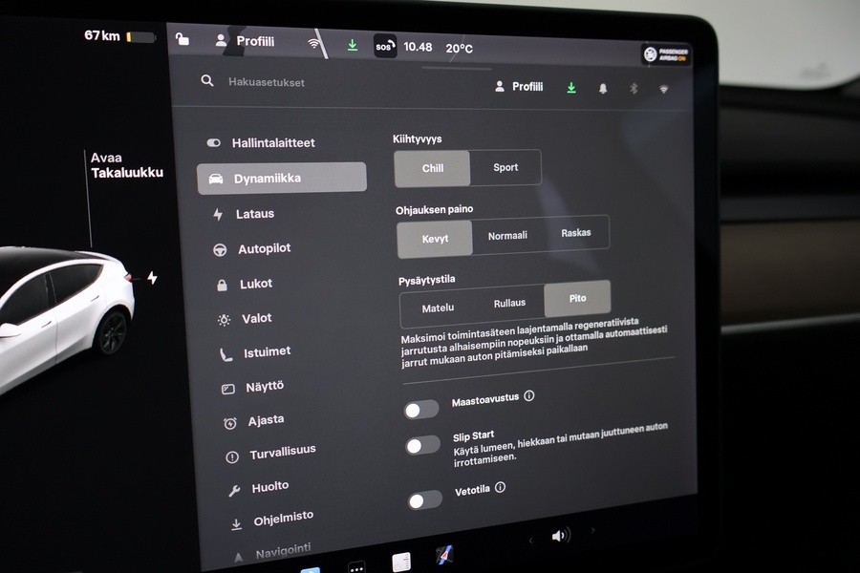Turn on the Slip Start switch
Image resolution: width=860 pixels, height=573 pixels.
(x=422, y=445)
